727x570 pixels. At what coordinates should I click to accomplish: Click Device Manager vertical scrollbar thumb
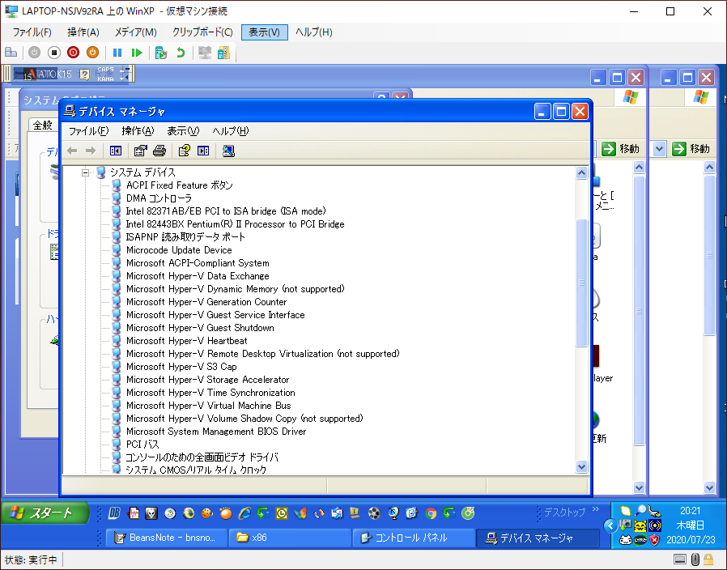(x=581, y=283)
